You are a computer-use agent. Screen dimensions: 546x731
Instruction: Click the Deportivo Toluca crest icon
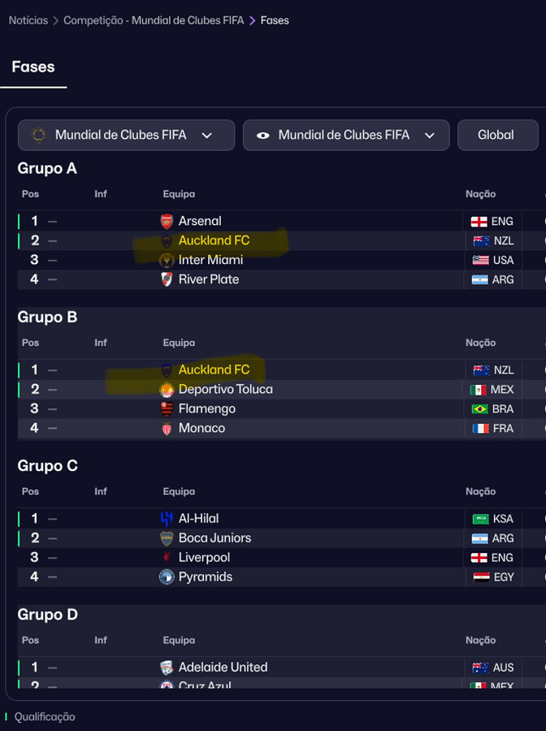click(167, 389)
